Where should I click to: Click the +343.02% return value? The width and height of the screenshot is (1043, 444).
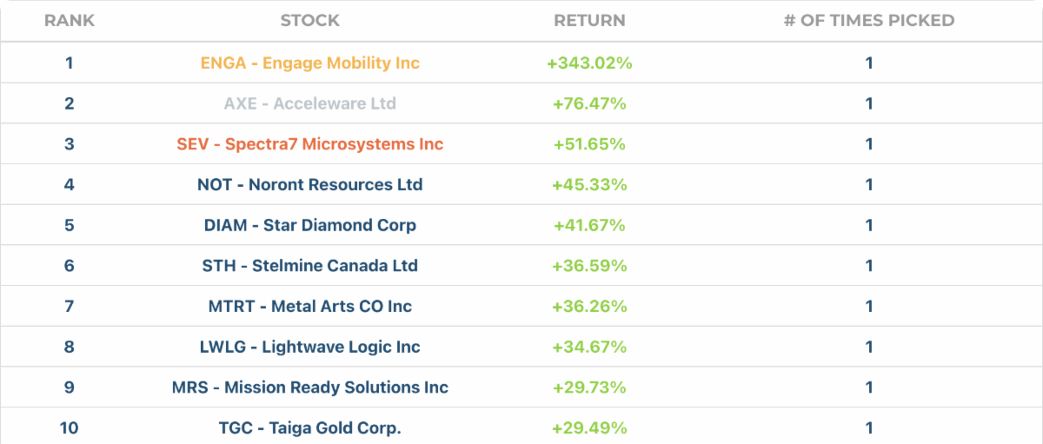point(589,63)
